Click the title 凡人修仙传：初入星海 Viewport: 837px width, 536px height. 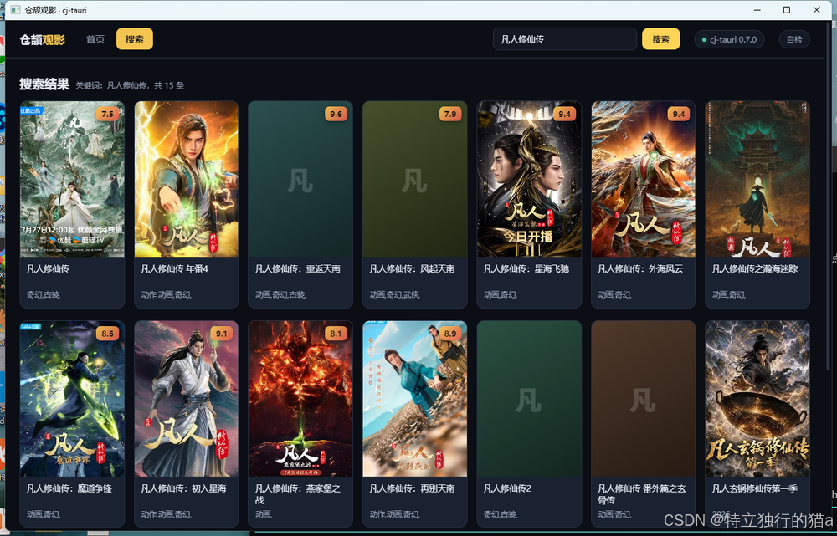click(183, 489)
